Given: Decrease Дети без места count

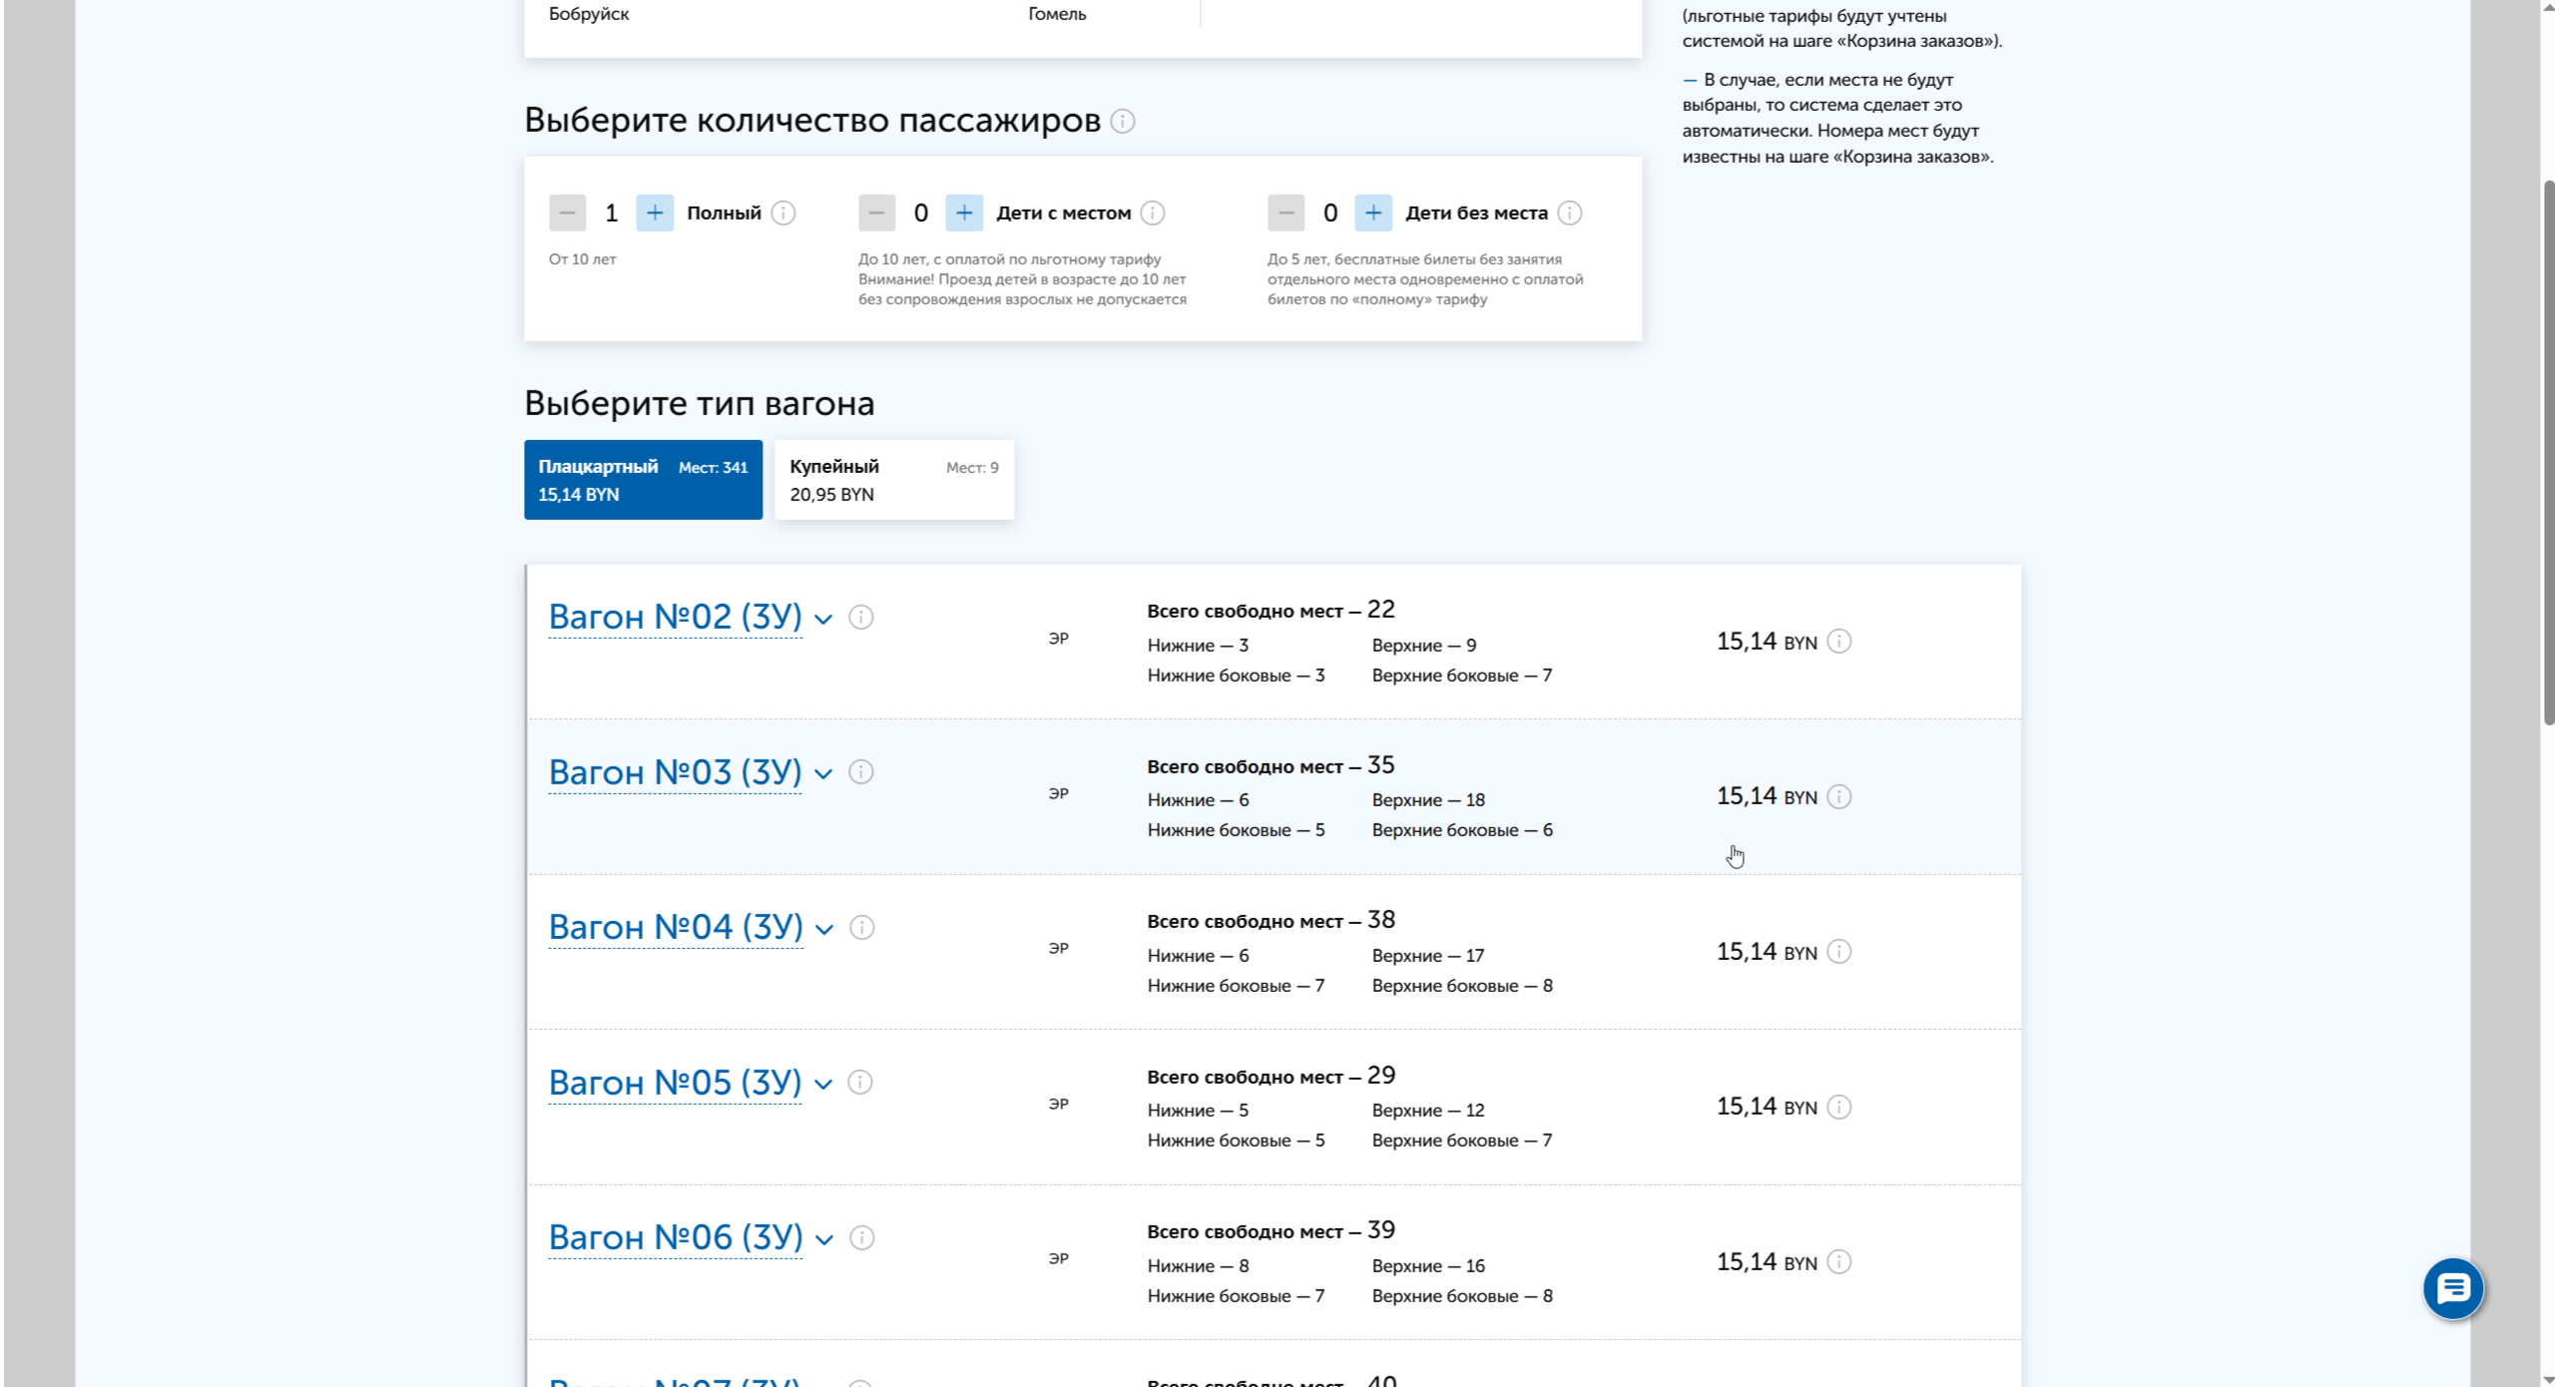Looking at the screenshot, I should click(x=1285, y=213).
